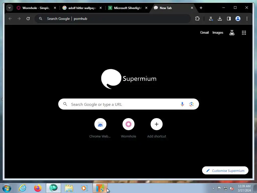This screenshot has height=193, width=257.
Task: Reload the current page
Action: click(x=28, y=19)
